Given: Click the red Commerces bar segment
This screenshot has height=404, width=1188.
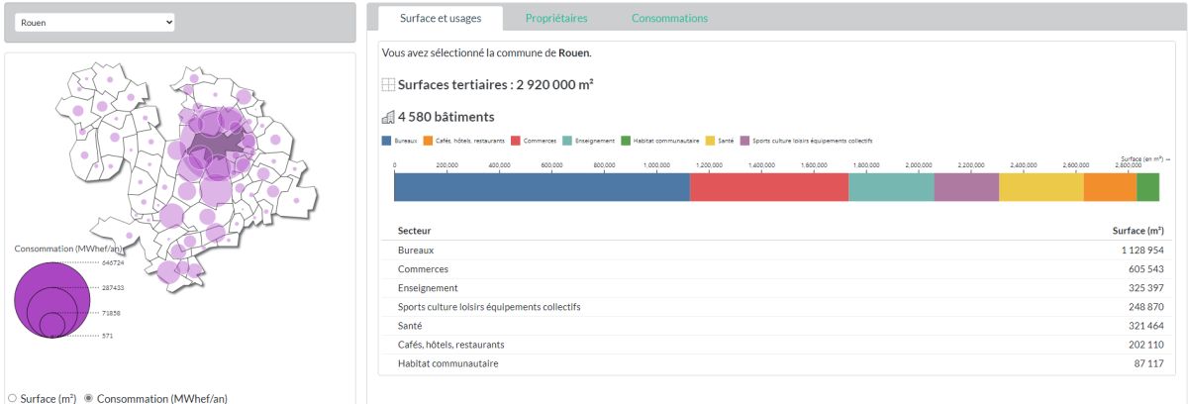Looking at the screenshot, I should click(x=768, y=187).
